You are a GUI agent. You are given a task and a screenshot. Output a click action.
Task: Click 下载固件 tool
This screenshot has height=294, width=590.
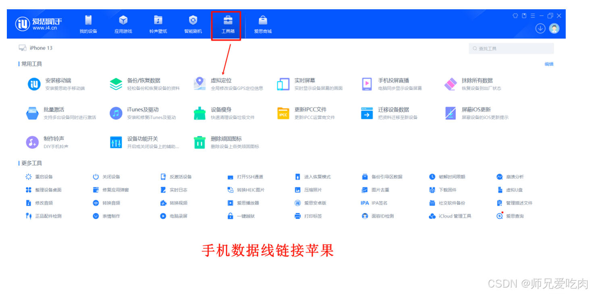[443, 190]
